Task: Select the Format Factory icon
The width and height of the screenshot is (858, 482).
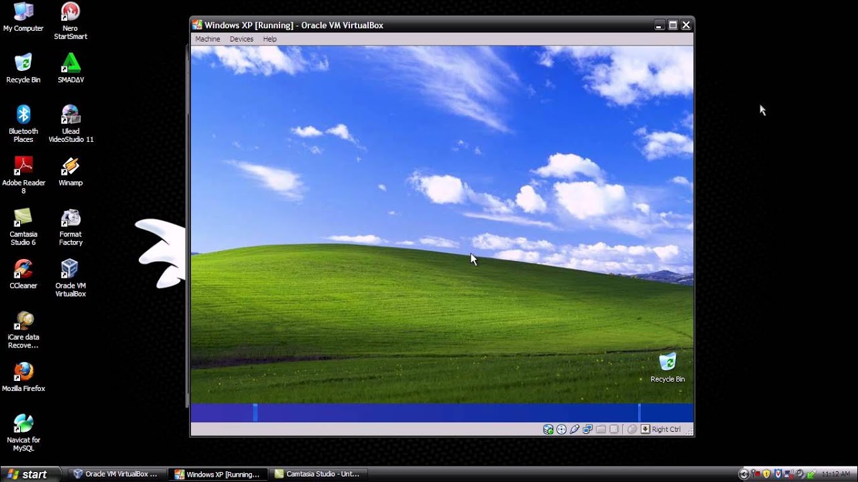Action: pyautogui.click(x=70, y=227)
